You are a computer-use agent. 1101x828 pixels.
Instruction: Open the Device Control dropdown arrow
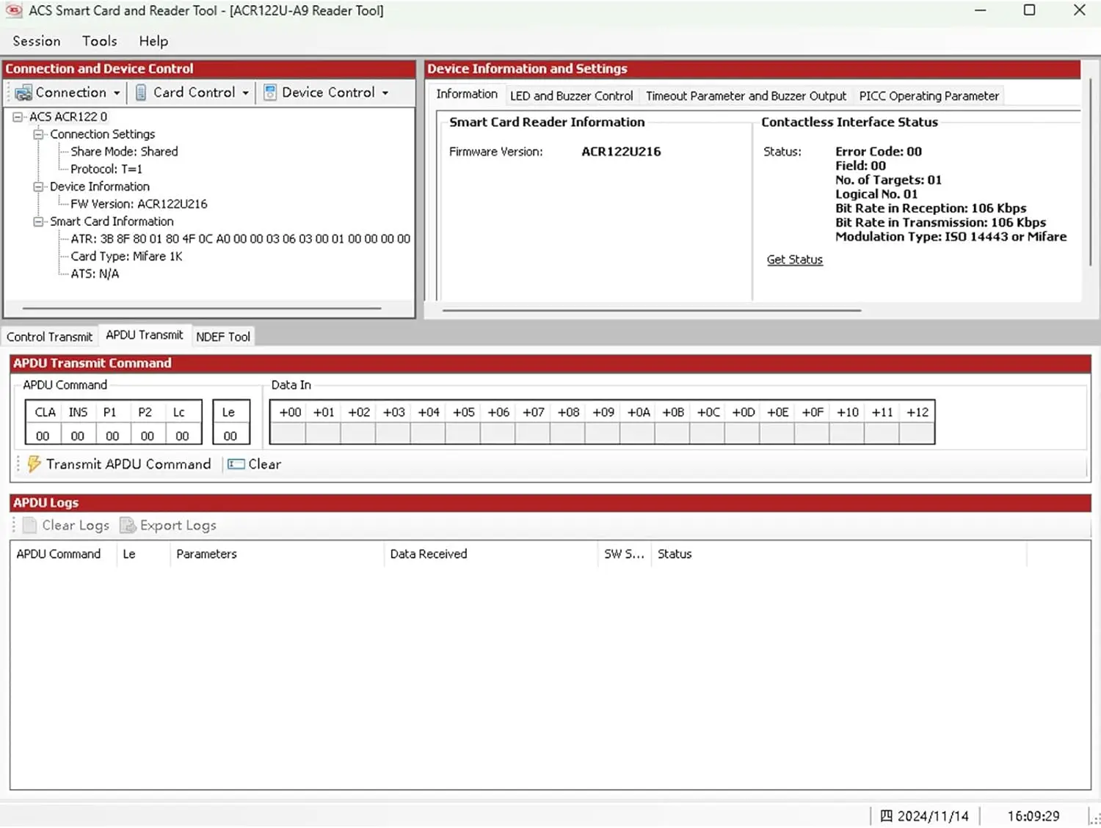tap(385, 93)
